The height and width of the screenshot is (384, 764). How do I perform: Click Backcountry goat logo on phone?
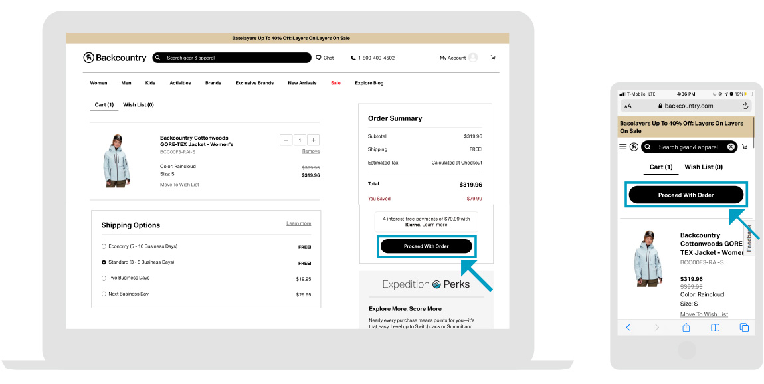(634, 147)
